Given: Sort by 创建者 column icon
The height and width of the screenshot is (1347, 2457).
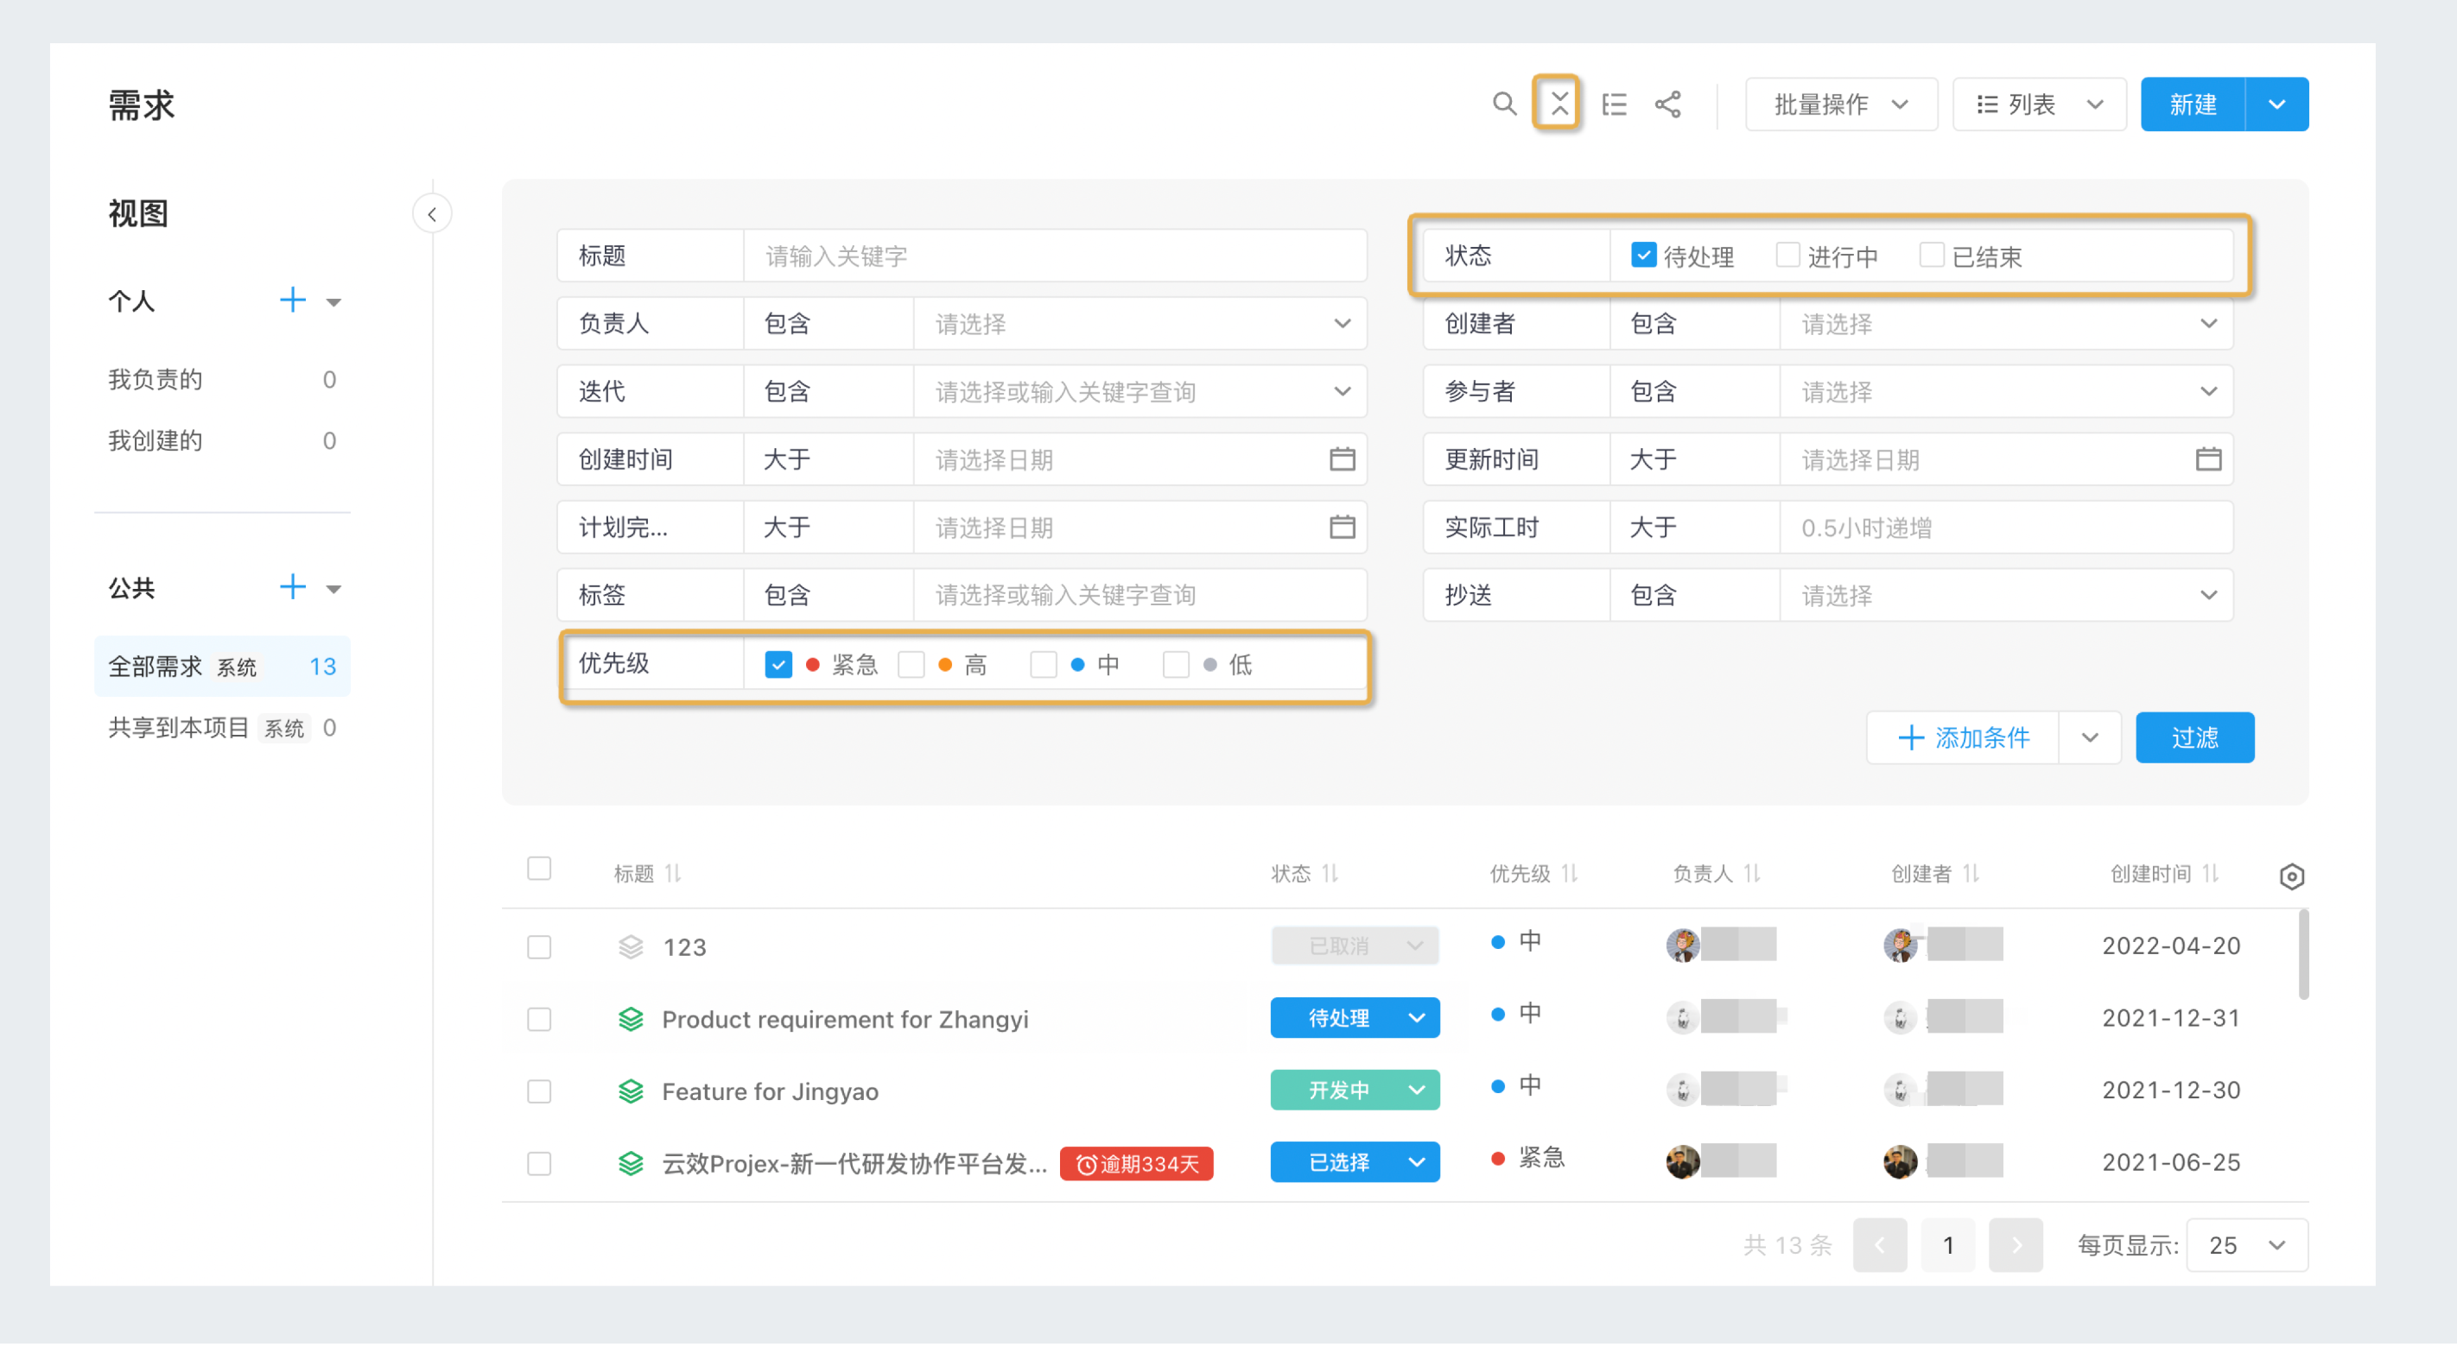Looking at the screenshot, I should click(1971, 873).
